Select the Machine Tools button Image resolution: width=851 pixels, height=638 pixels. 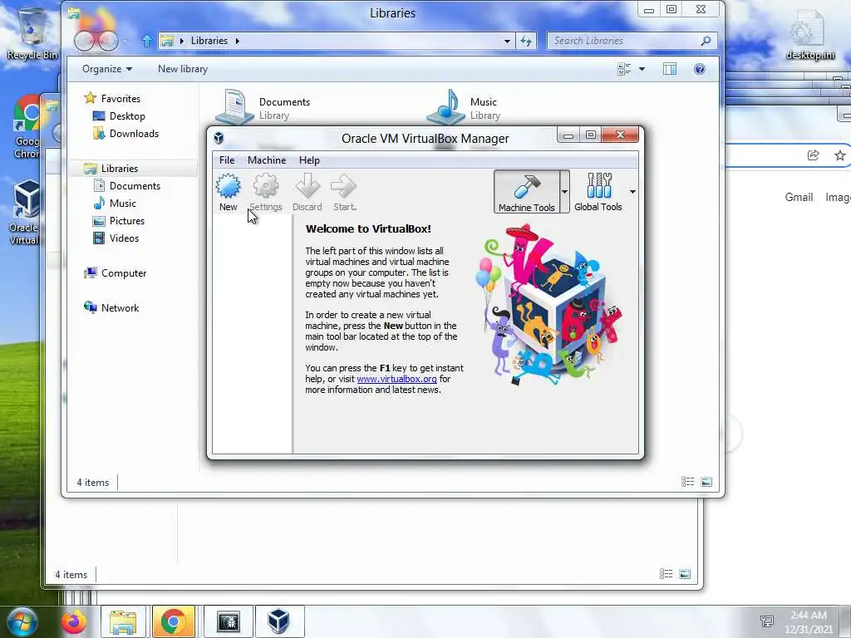[526, 192]
